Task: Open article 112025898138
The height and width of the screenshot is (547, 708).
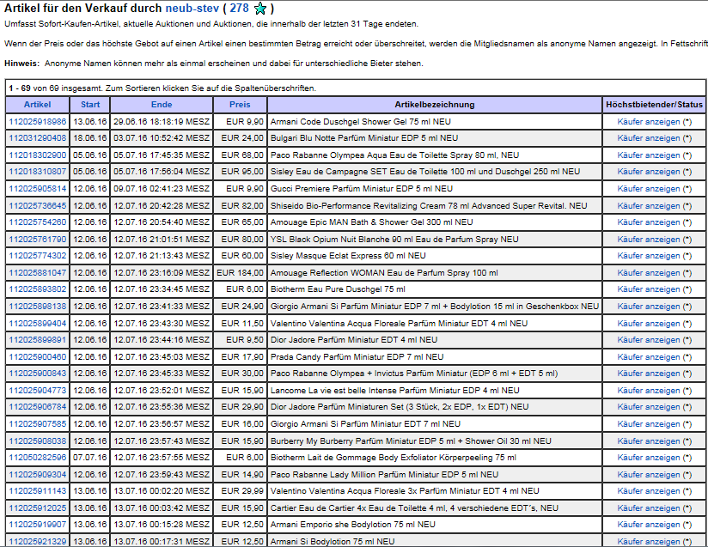Action: tap(38, 306)
